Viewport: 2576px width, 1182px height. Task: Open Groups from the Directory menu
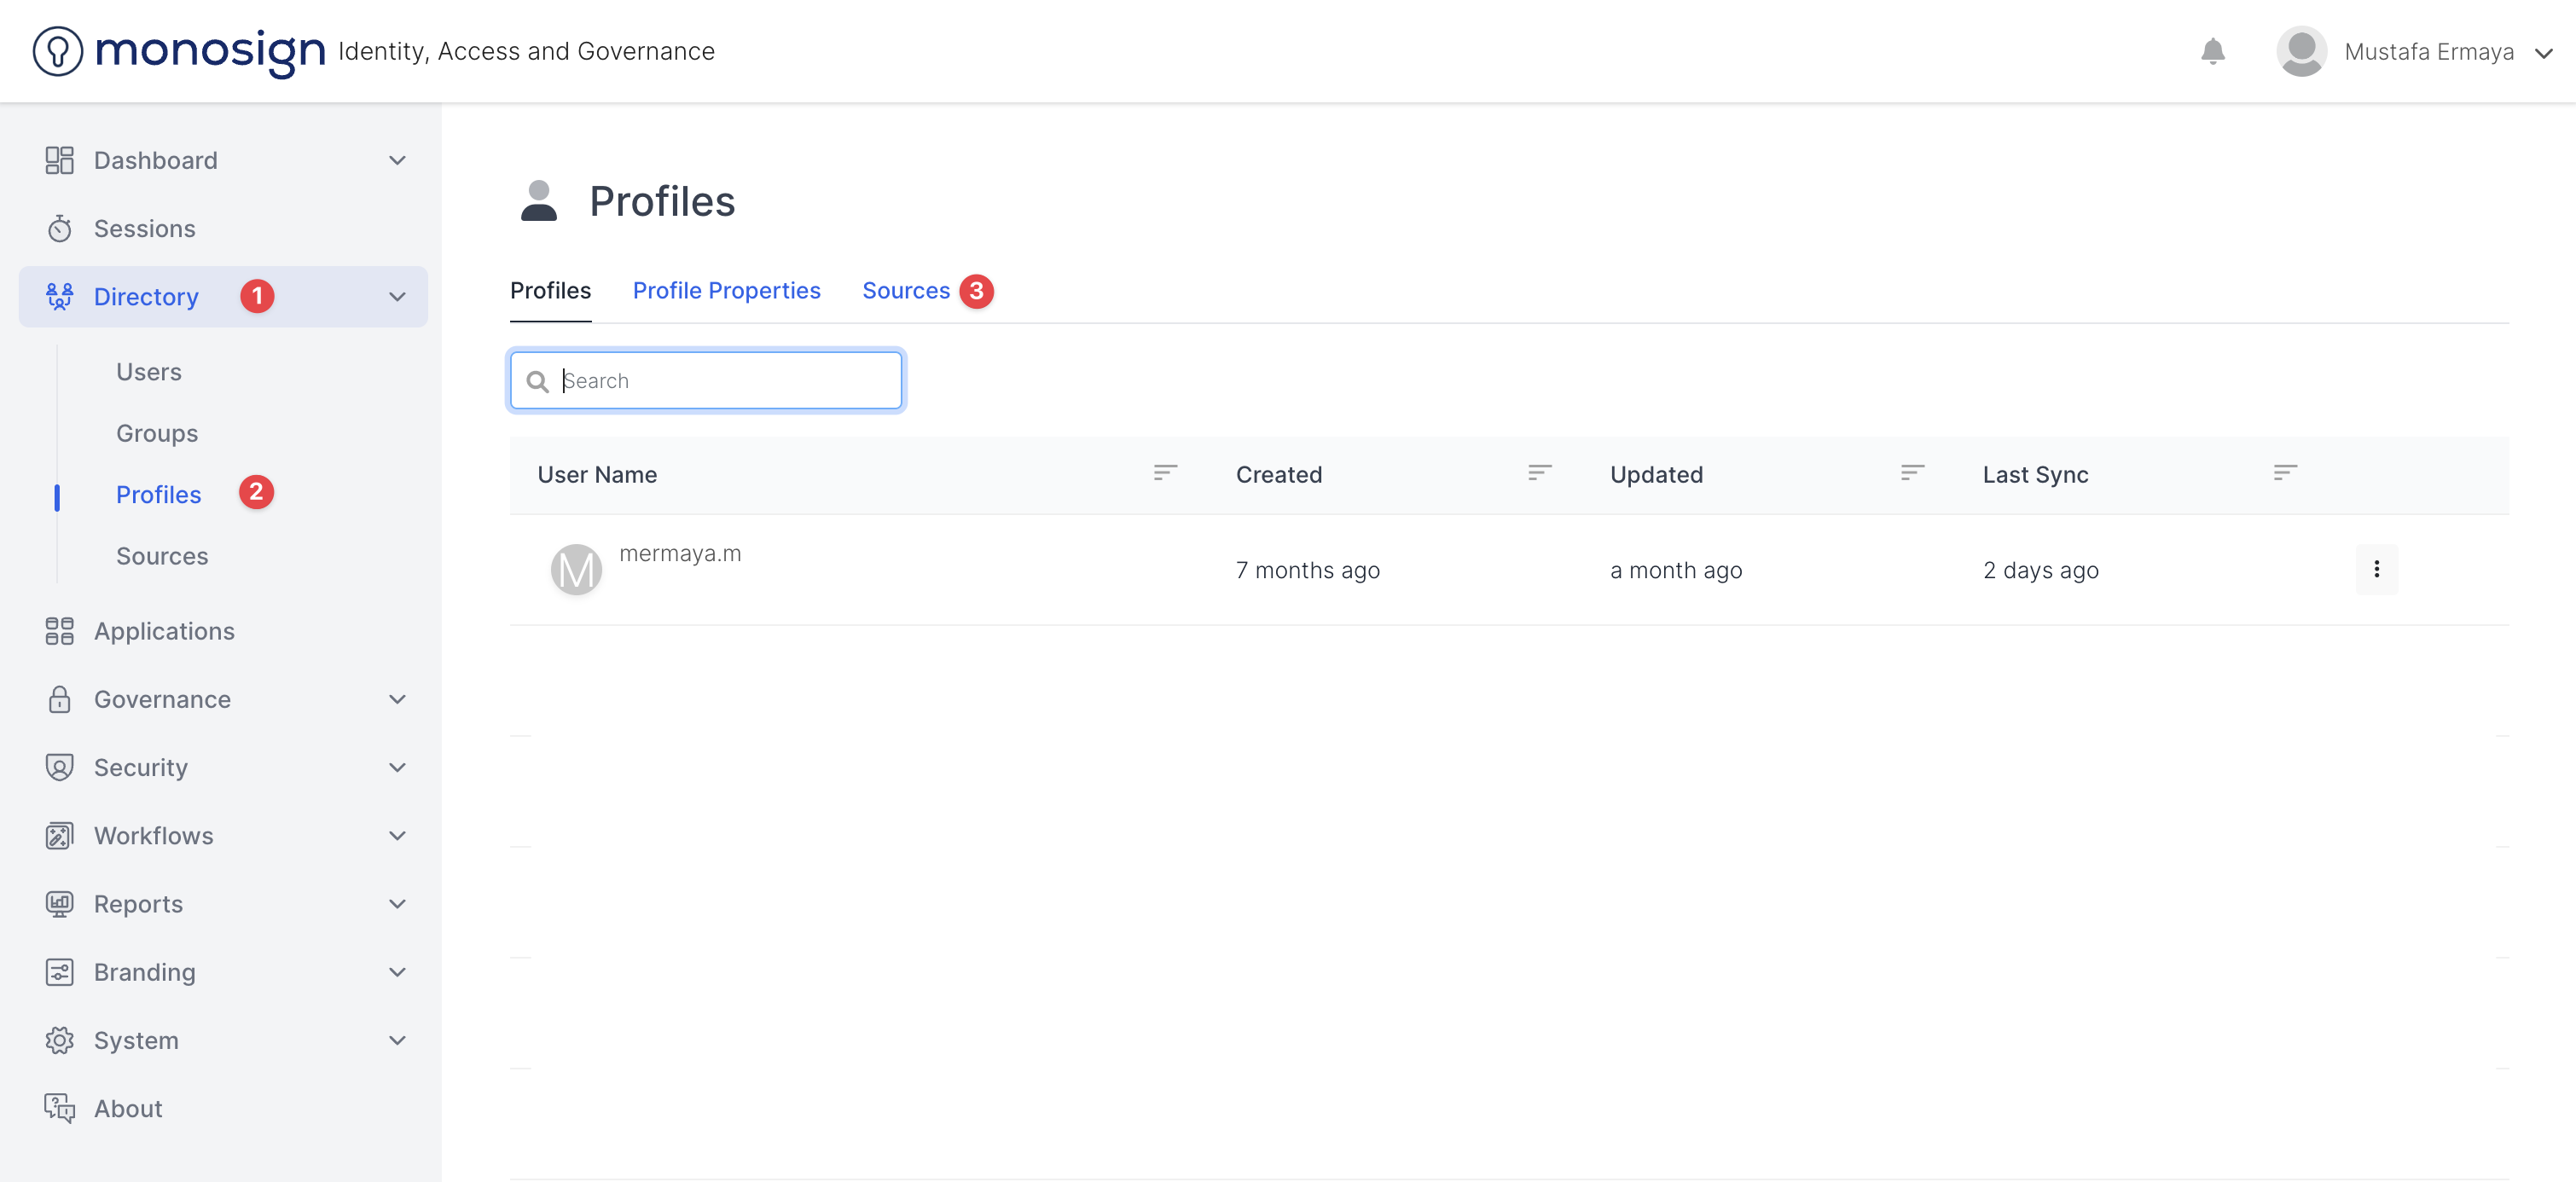tap(156, 433)
